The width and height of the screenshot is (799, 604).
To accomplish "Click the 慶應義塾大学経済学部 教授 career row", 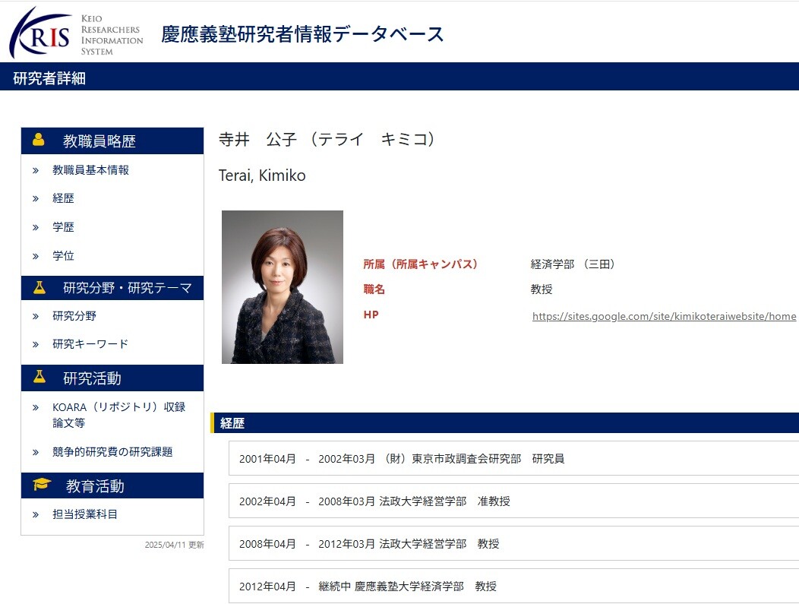I will [513, 587].
